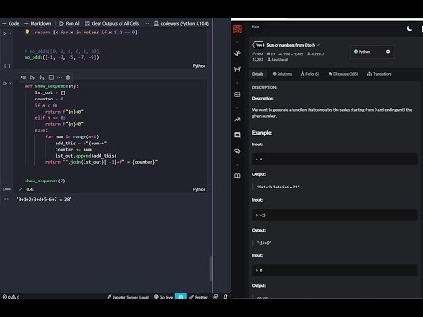Click the feedback icon in status bar
The width and height of the screenshot is (423, 317).
(x=216, y=297)
